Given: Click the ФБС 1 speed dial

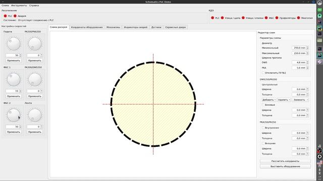Looking at the screenshot, I should tap(14, 79).
